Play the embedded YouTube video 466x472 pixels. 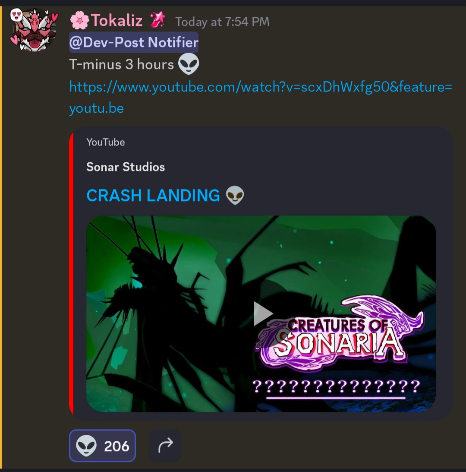pyautogui.click(x=262, y=314)
